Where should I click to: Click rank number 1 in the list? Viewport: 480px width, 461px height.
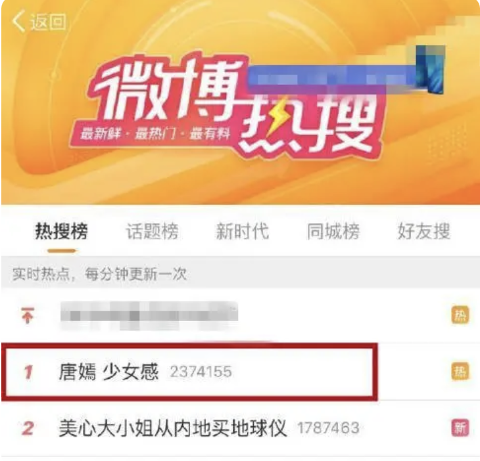click(28, 372)
